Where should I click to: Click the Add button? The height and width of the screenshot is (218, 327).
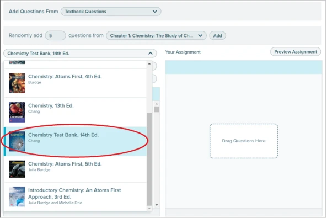217,35
